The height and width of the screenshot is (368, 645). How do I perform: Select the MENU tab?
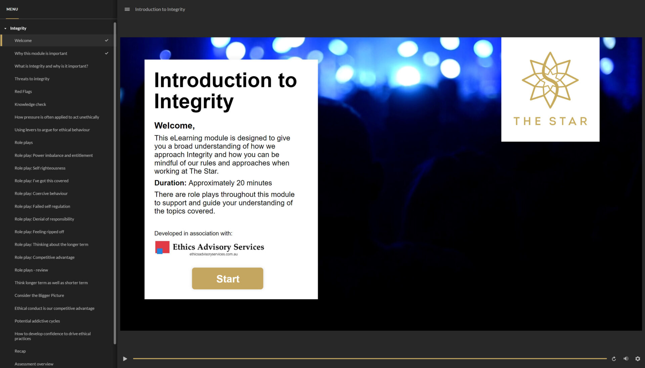[12, 9]
